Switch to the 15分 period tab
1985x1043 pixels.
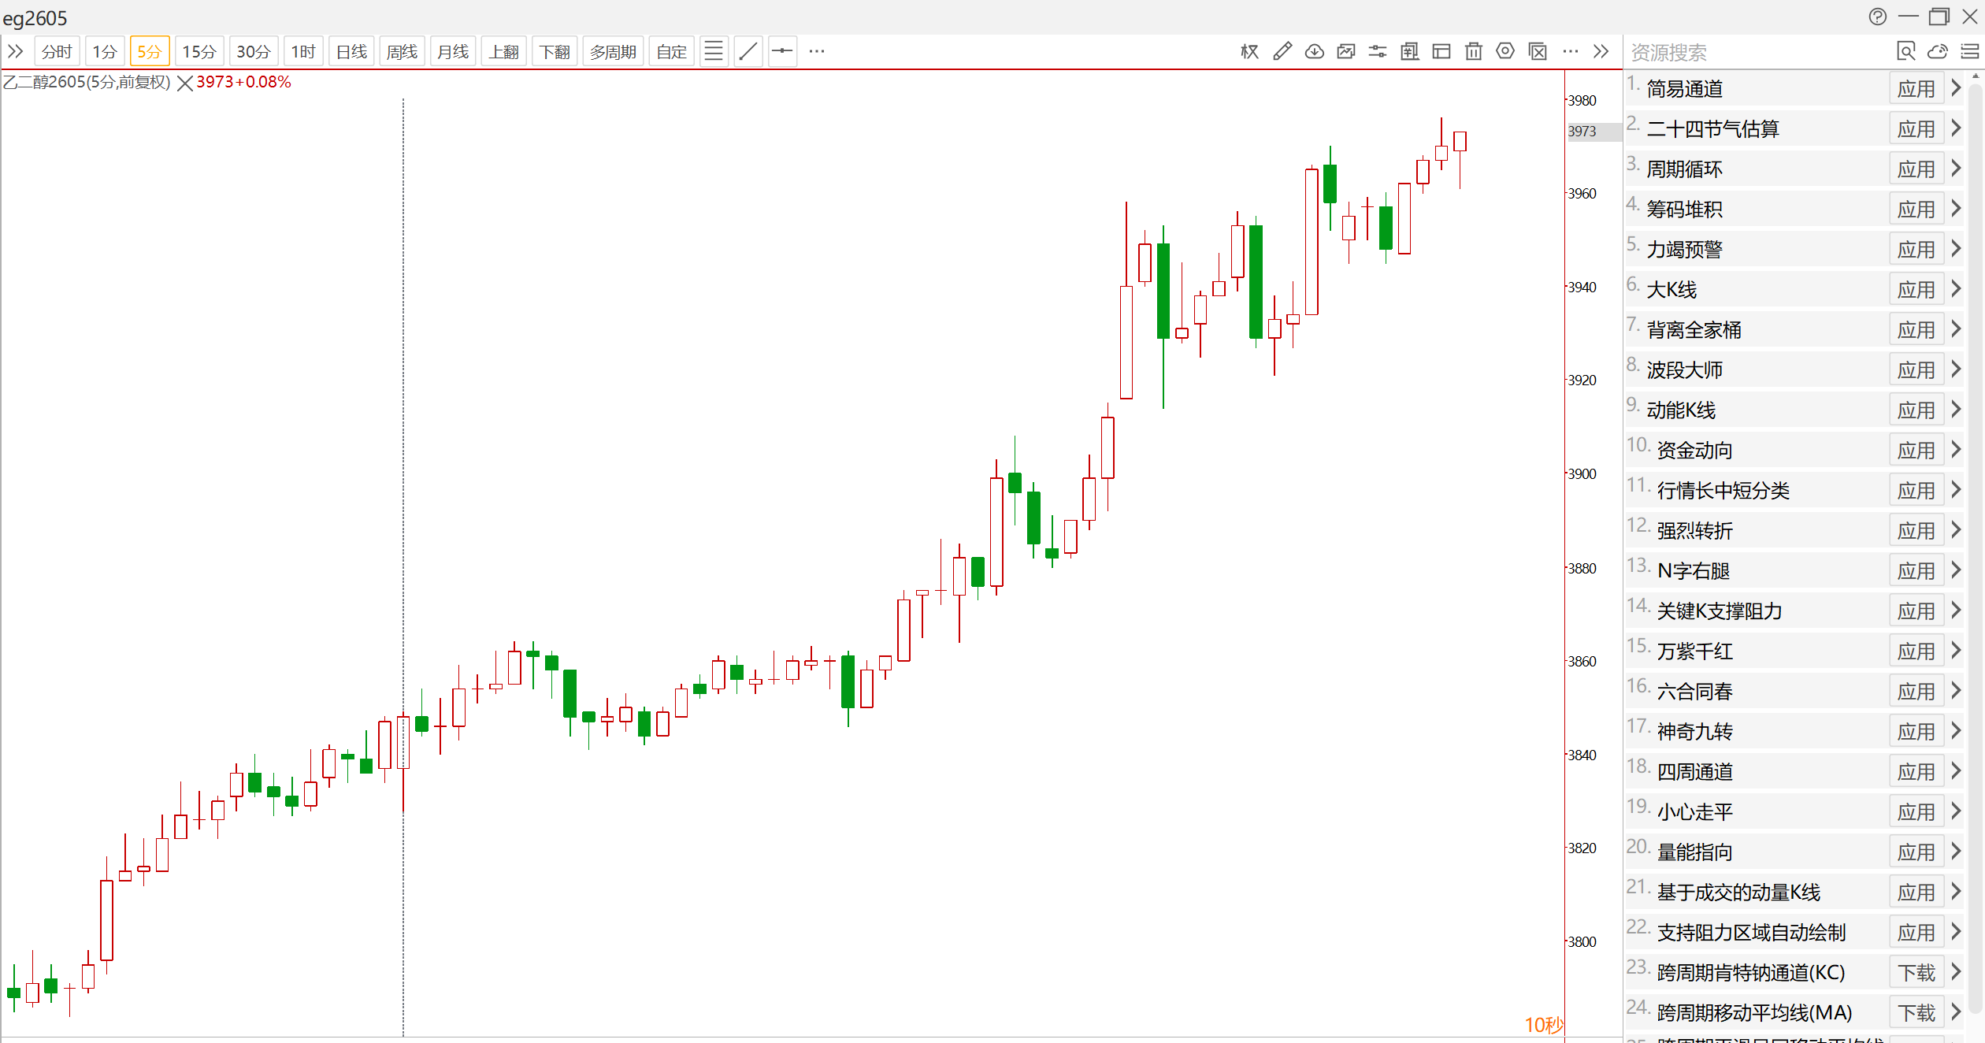[198, 52]
